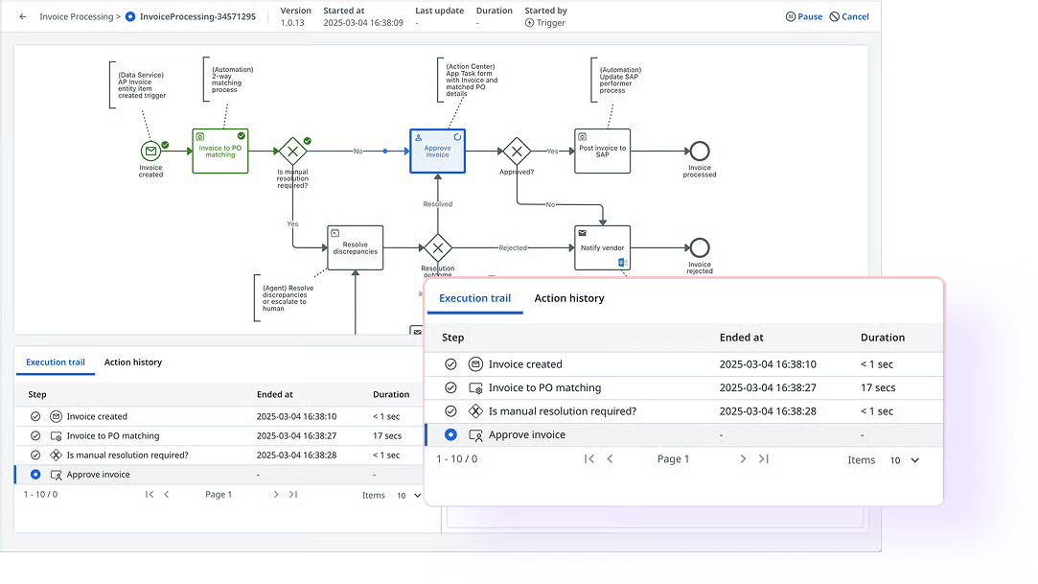
Task: Select the Approve invoice radio indicator
Action: pos(450,434)
